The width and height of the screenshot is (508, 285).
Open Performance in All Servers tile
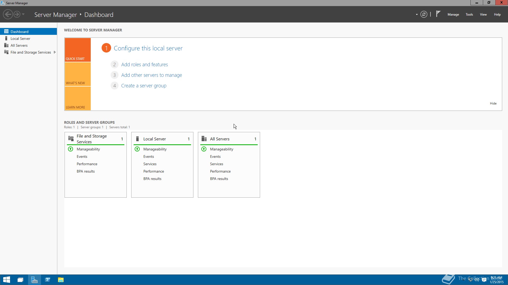click(220, 171)
